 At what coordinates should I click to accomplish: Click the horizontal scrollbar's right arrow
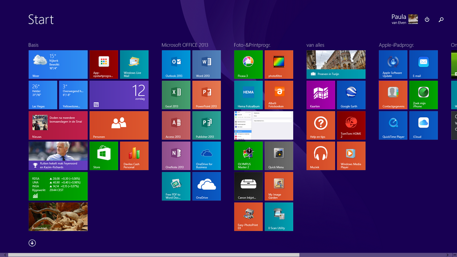click(448, 255)
